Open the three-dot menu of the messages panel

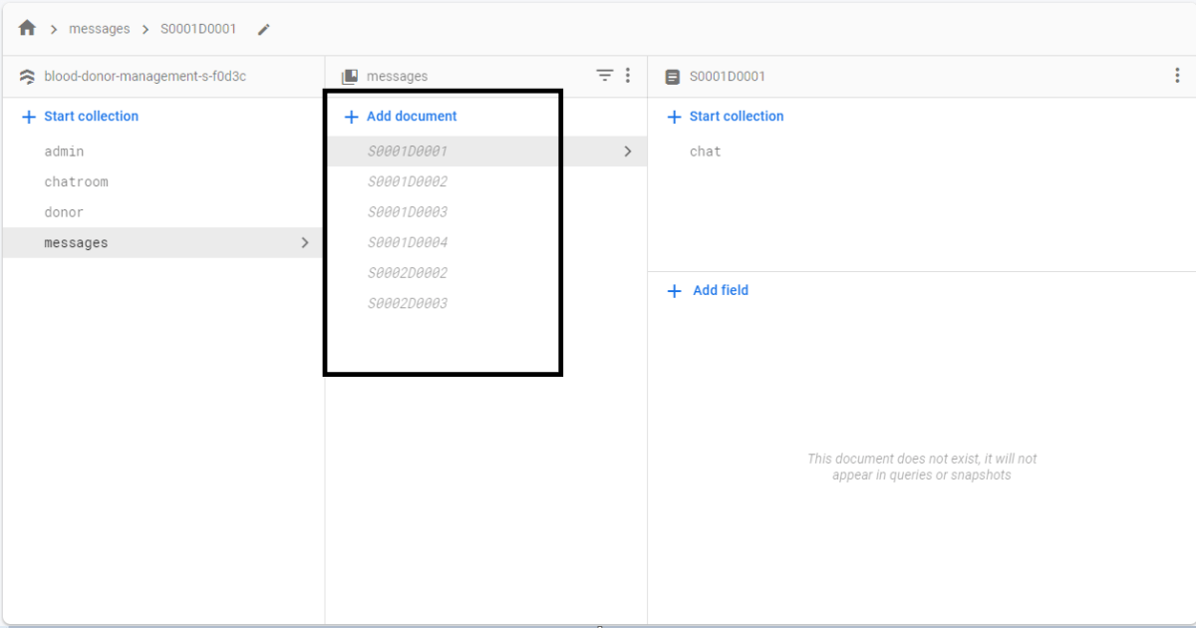[628, 75]
